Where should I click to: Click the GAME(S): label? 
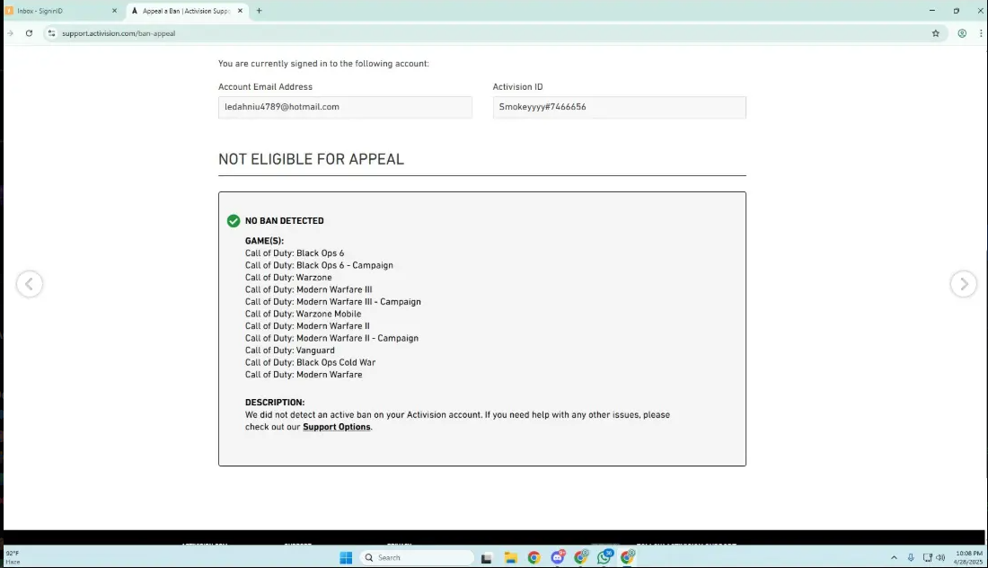(x=265, y=241)
